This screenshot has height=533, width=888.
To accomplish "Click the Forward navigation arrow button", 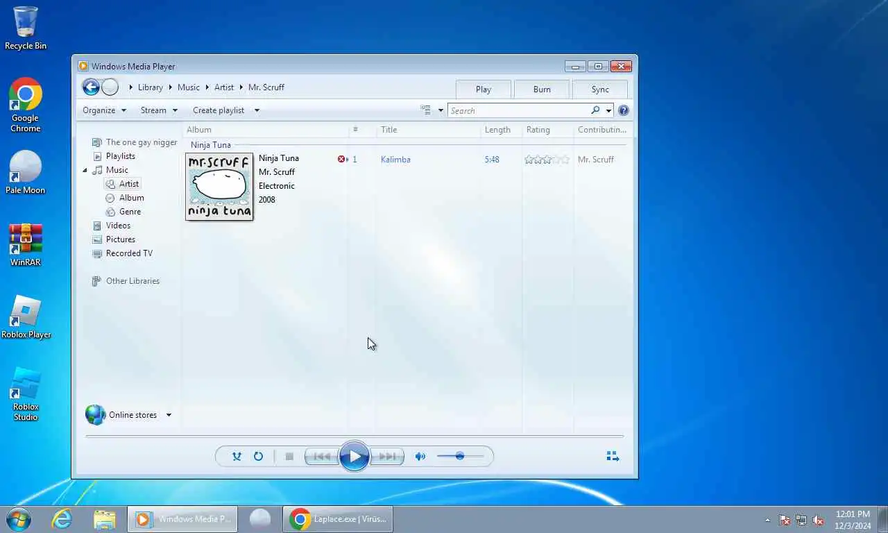I will 110,87.
